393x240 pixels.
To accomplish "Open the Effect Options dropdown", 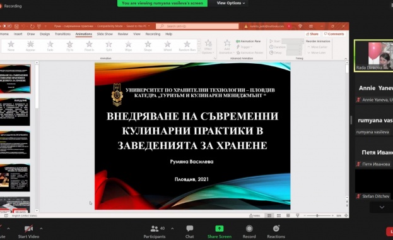I will click(x=208, y=47).
